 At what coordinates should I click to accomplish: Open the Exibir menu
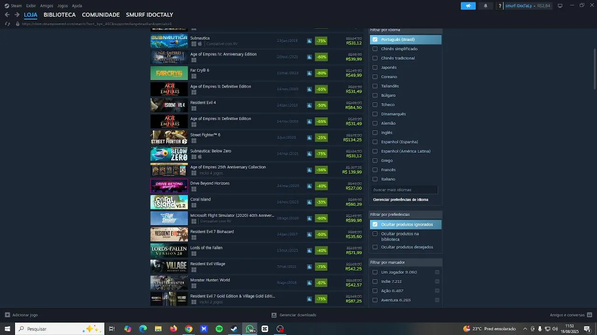point(31,6)
